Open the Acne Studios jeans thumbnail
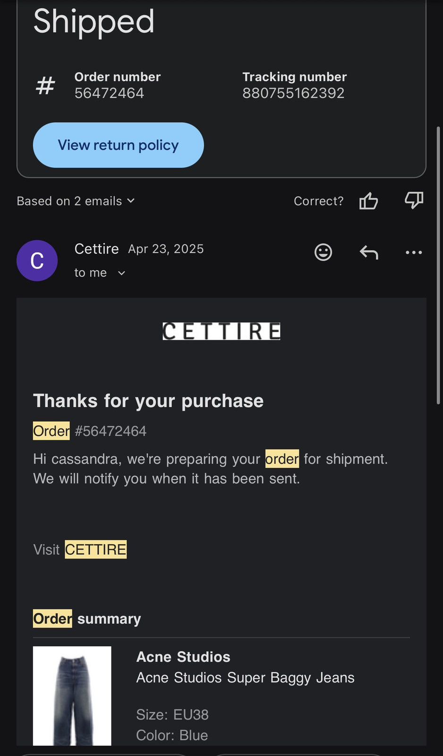443x756 pixels. tap(72, 696)
